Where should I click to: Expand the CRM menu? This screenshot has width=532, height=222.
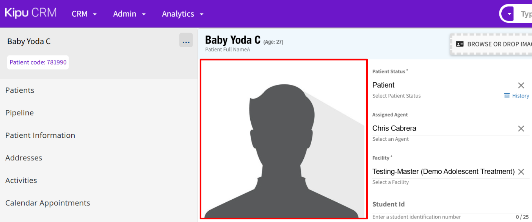point(84,14)
